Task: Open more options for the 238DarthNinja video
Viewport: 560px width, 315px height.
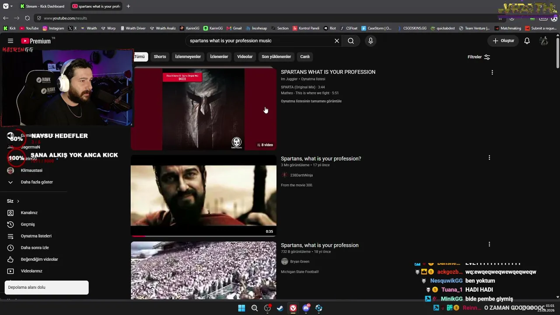Action: click(489, 157)
